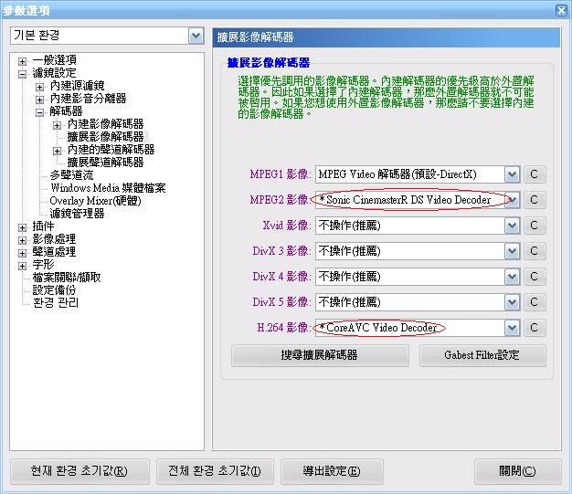Expand the 內建影像解碼器 tree node
572x494 pixels.
[57, 124]
